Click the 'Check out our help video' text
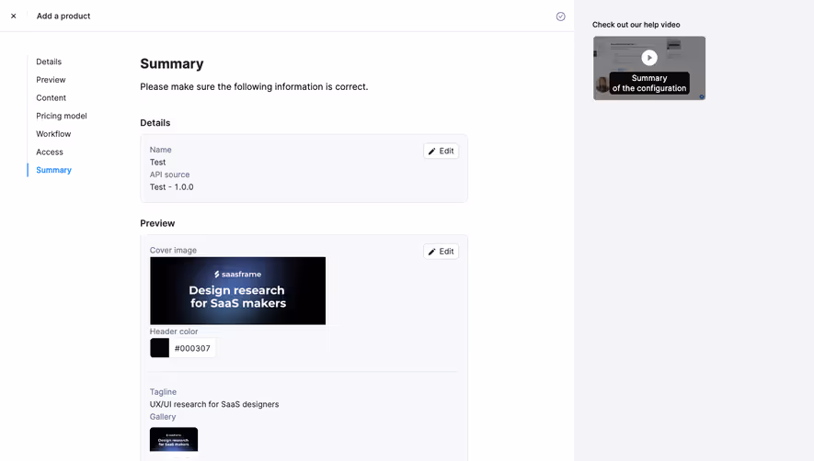The height and width of the screenshot is (461, 814). coord(636,25)
